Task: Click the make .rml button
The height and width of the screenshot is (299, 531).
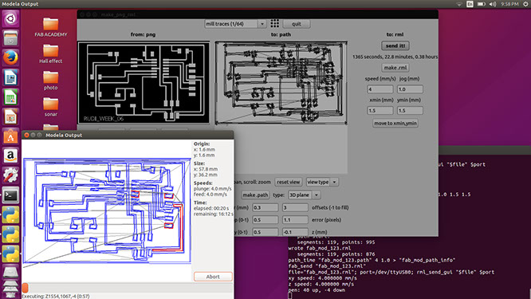Action: 395,68
